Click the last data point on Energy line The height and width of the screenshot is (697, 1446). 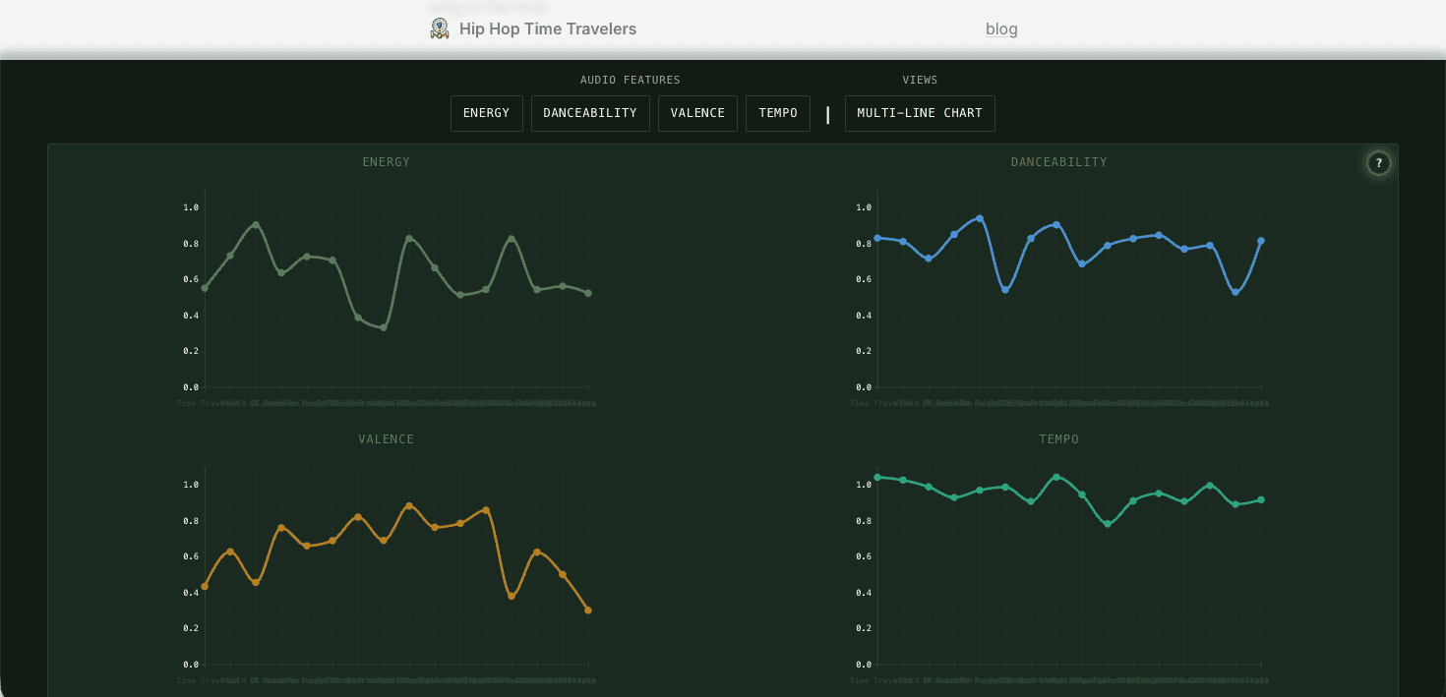[x=588, y=293]
